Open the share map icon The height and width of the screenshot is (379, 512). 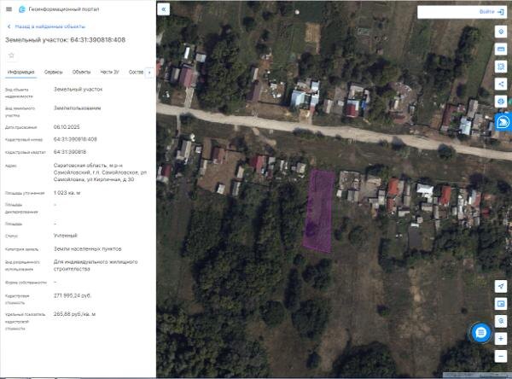(501, 84)
